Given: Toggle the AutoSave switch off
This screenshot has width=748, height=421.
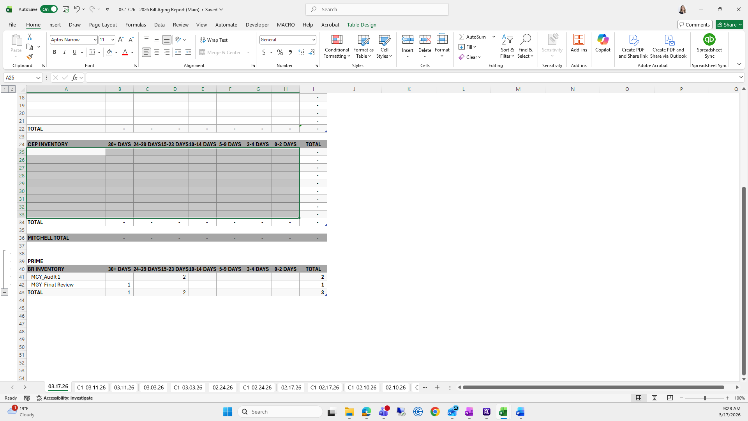Looking at the screenshot, I should (49, 9).
